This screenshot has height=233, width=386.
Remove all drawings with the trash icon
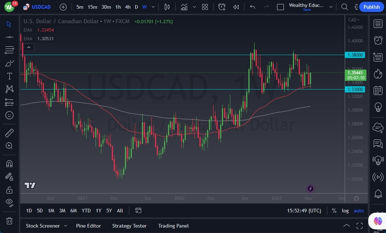click(x=9, y=221)
